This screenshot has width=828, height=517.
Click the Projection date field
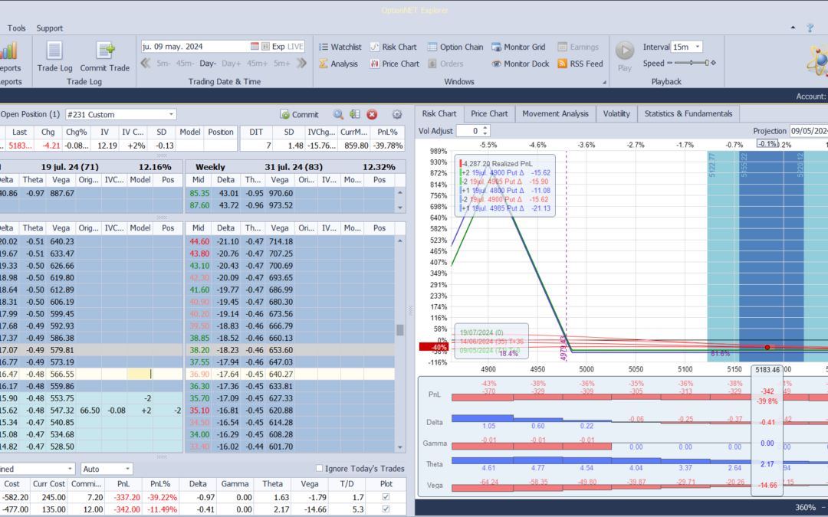[809, 131]
